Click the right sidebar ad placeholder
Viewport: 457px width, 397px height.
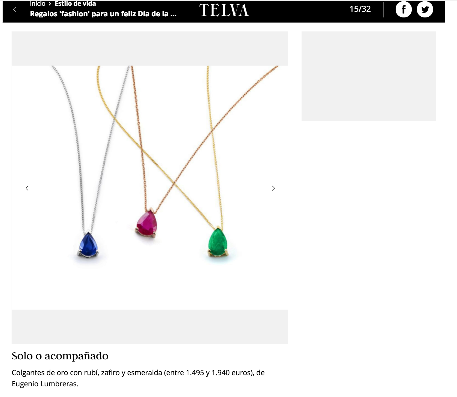click(369, 76)
